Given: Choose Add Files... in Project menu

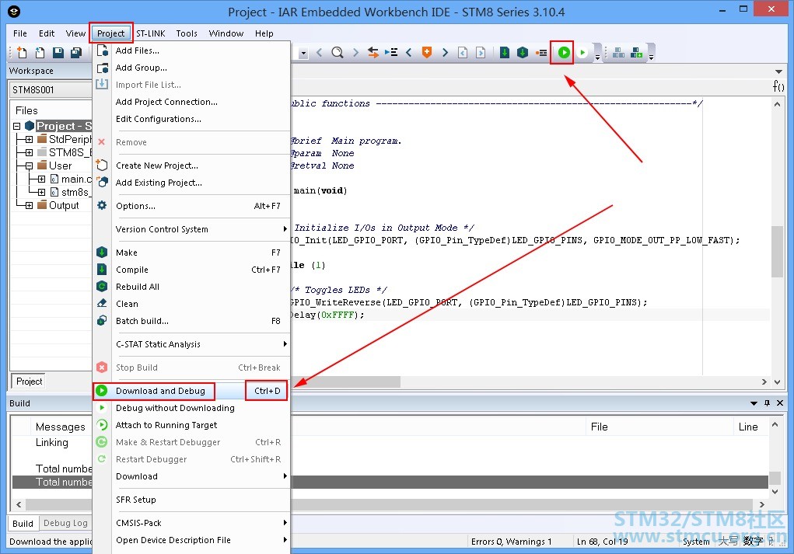Looking at the screenshot, I should point(191,51).
